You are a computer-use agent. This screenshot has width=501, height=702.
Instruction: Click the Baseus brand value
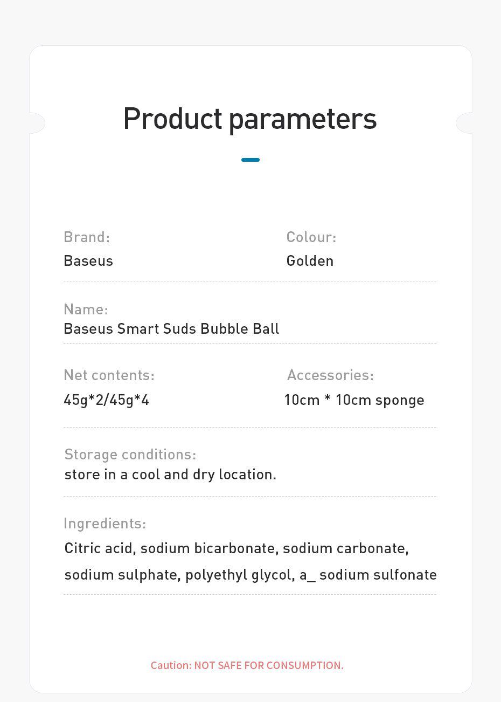coord(88,261)
